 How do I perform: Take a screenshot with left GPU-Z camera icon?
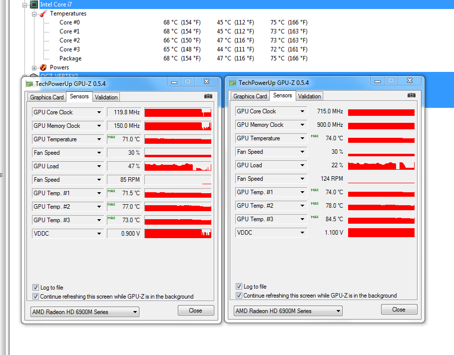coord(208,96)
